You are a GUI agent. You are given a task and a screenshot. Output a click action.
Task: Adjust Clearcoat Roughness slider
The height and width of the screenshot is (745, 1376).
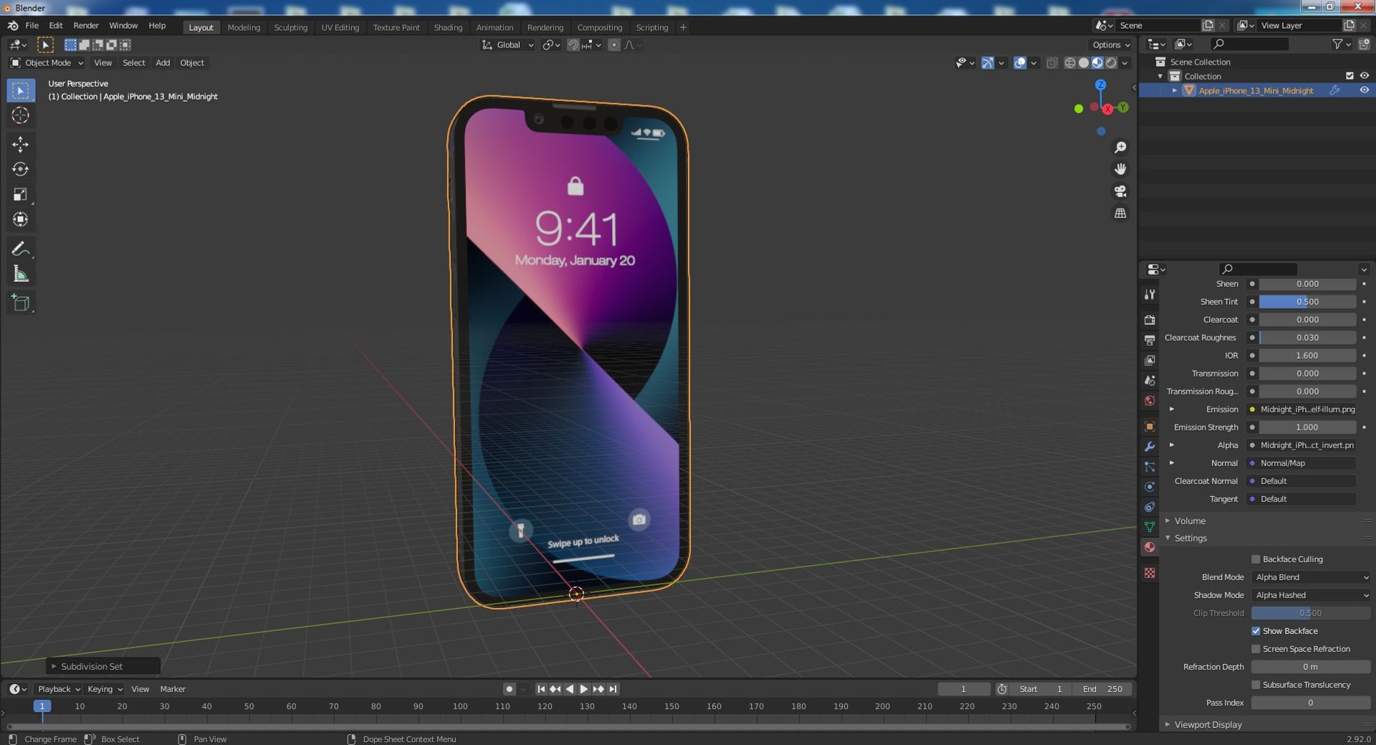[1307, 338]
